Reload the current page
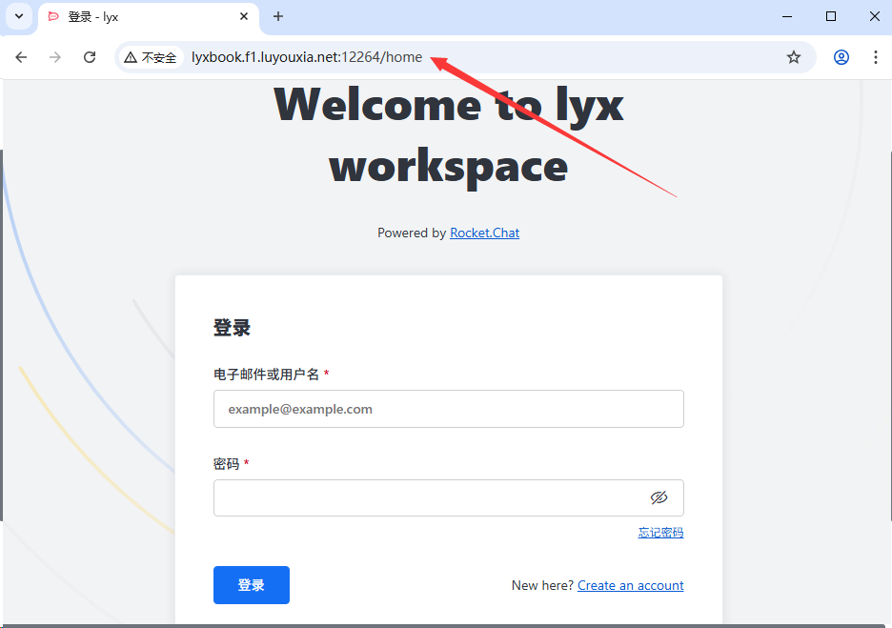 (90, 57)
